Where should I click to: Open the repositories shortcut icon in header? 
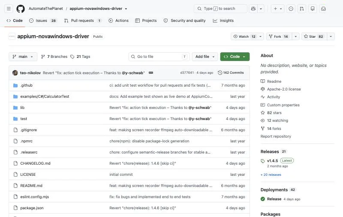tap(313, 9)
